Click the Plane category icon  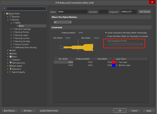click(11, 57)
